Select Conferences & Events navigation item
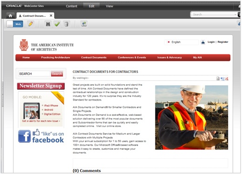The image size is (242, 174). 132,57
